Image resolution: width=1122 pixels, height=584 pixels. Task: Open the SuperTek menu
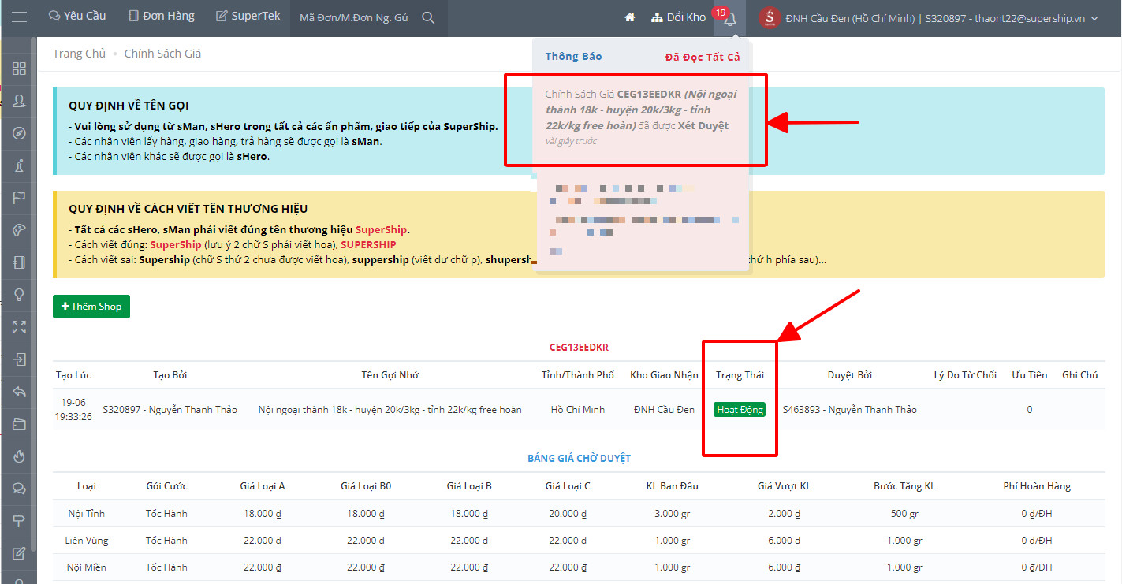[x=248, y=16]
